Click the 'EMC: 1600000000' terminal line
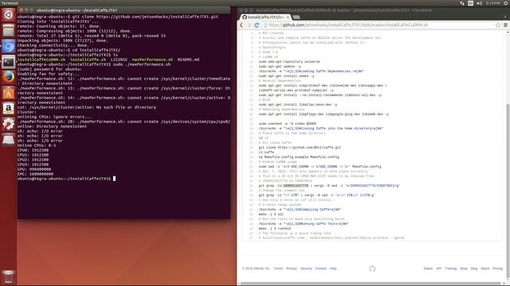 pyautogui.click(x=35, y=174)
